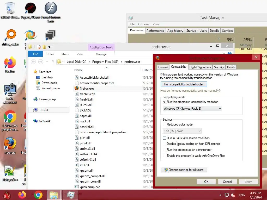Image resolution: width=267 pixels, height=200 pixels.
Task: Click the Properties quick access toolbar icon
Action: (39, 47)
